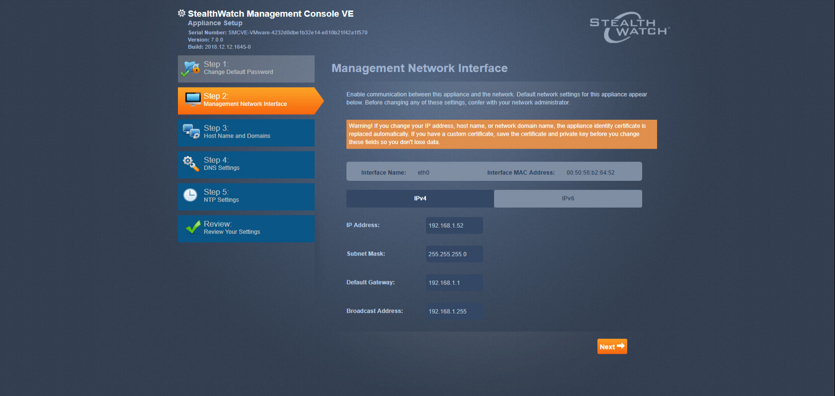Click the StealthWatch logo
The image size is (835, 396).
tap(629, 27)
